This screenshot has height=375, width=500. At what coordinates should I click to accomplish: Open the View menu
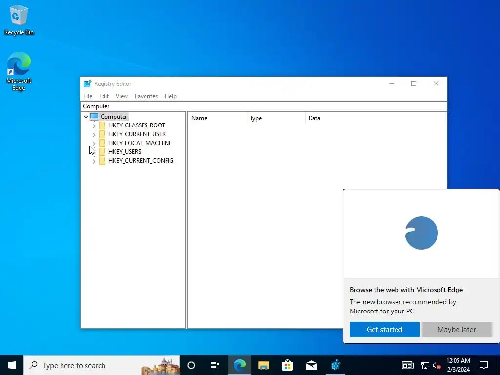[122, 96]
